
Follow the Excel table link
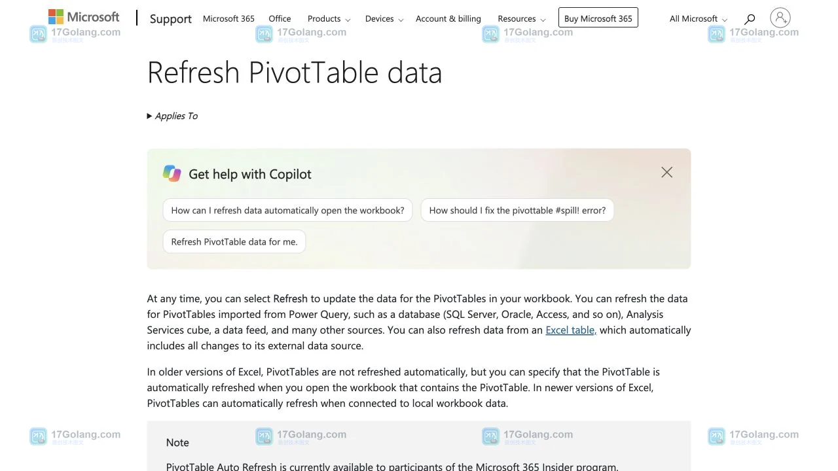point(571,330)
